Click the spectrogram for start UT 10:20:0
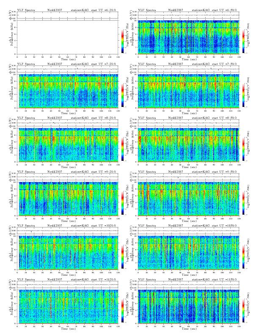This screenshot has height=336, width=259. [68, 253]
